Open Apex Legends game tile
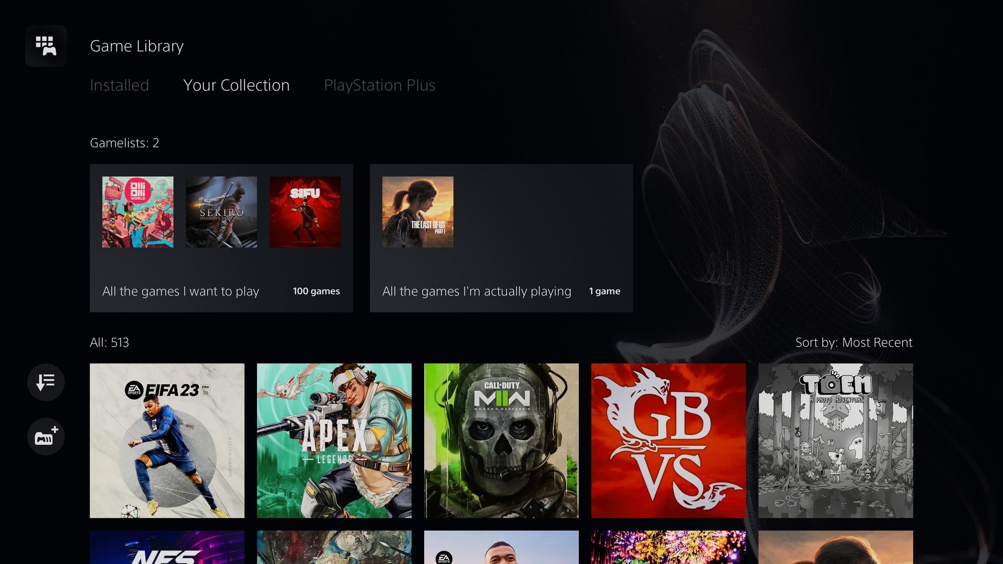Screen dimensions: 1003x564 335,442
